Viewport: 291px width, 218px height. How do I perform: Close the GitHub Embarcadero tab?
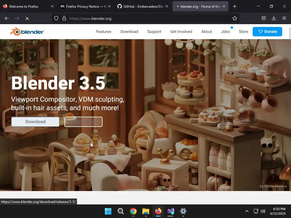point(167,6)
